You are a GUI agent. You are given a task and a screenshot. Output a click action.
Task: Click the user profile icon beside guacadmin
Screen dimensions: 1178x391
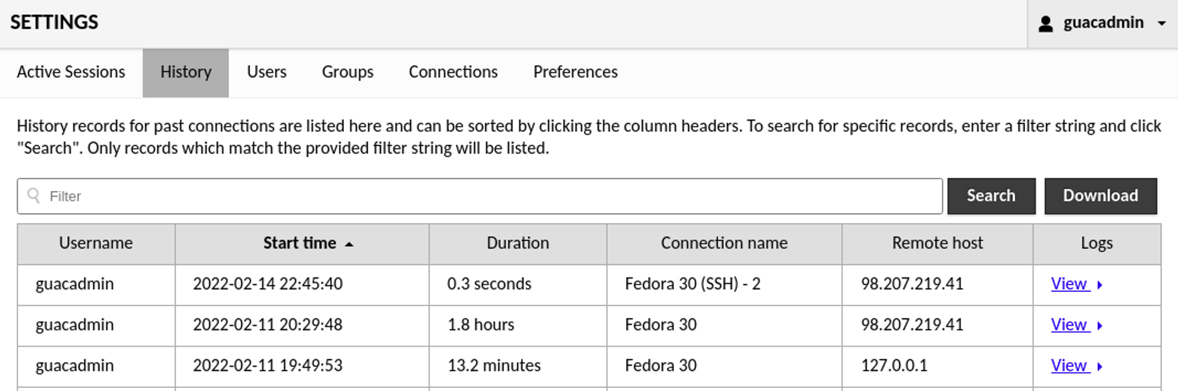[x=1045, y=22]
